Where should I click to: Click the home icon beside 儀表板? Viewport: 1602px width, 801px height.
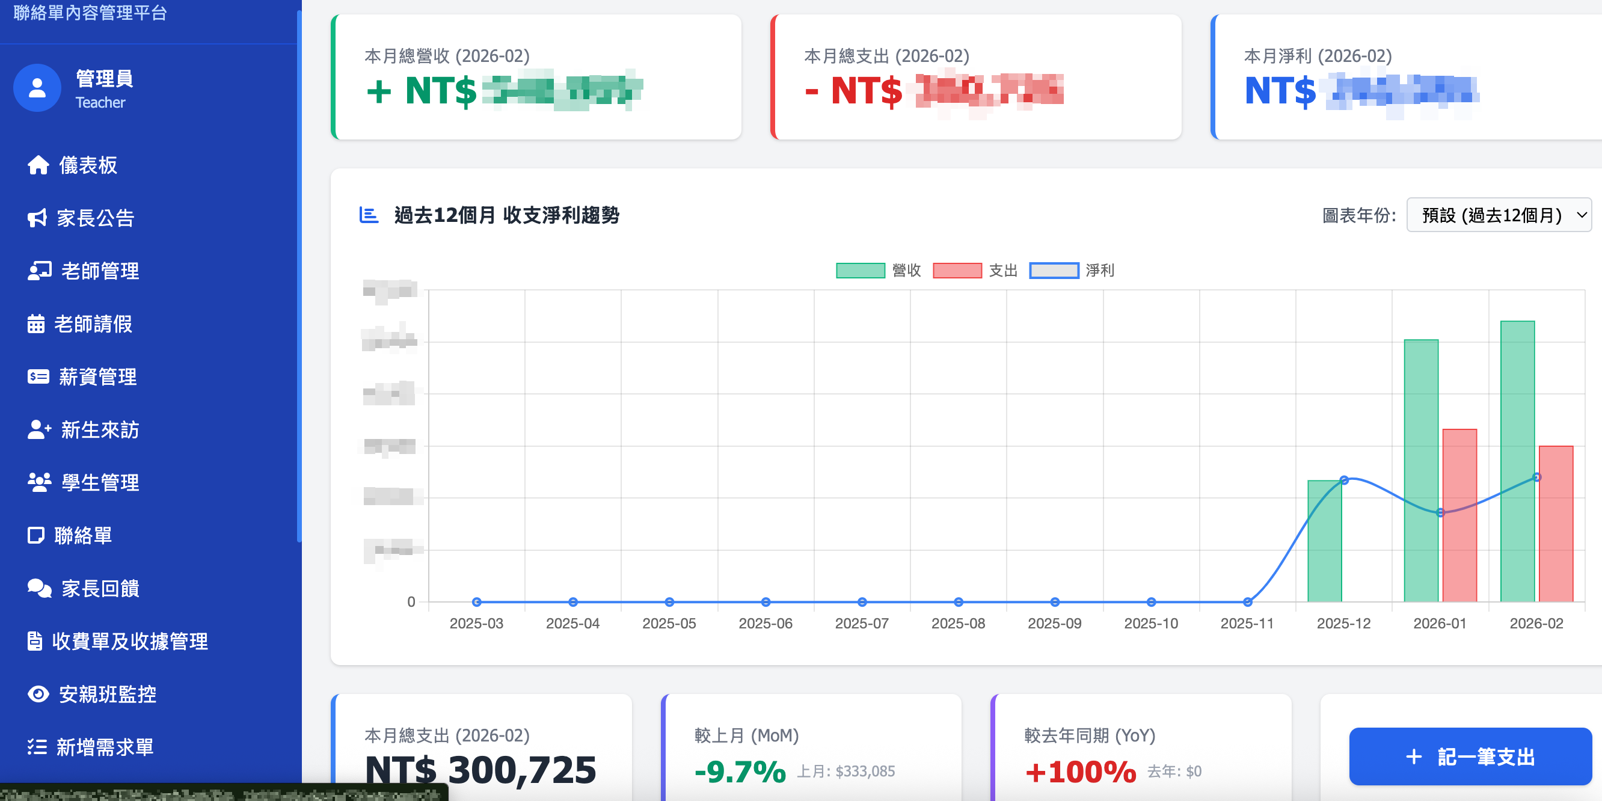pos(38,165)
